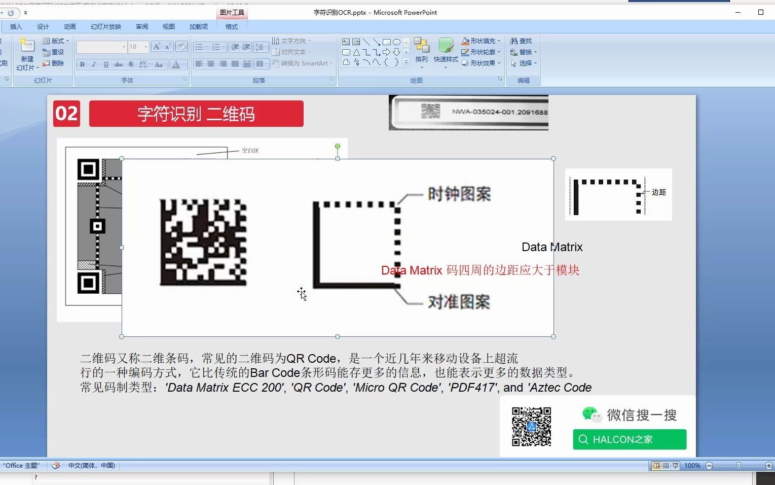Increase font size with the grow-font icon
Viewport: 775px width, 485px height.
157,47
